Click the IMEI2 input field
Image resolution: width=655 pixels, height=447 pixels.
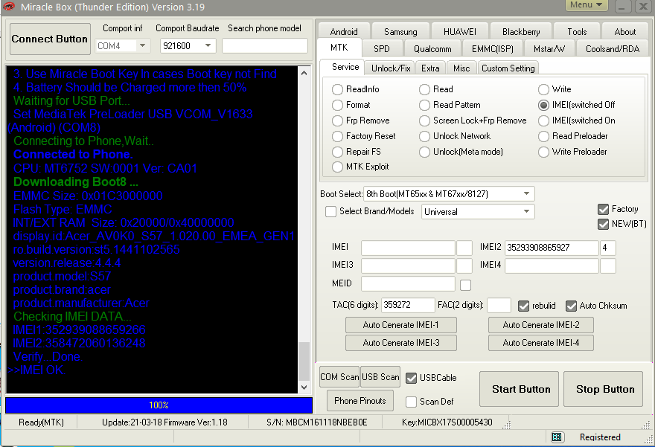pos(552,248)
